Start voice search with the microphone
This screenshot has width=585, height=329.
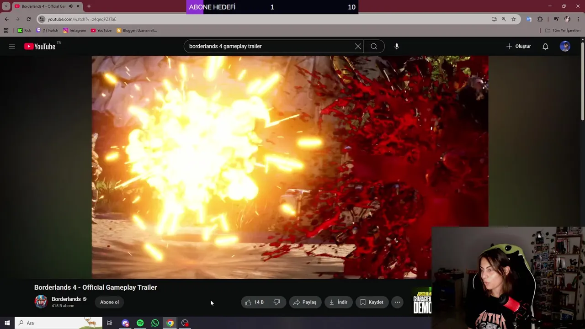pos(397,46)
